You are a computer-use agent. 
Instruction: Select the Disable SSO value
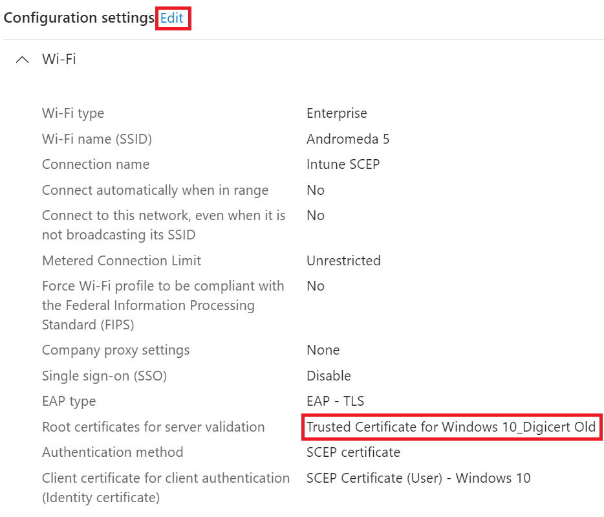(329, 376)
